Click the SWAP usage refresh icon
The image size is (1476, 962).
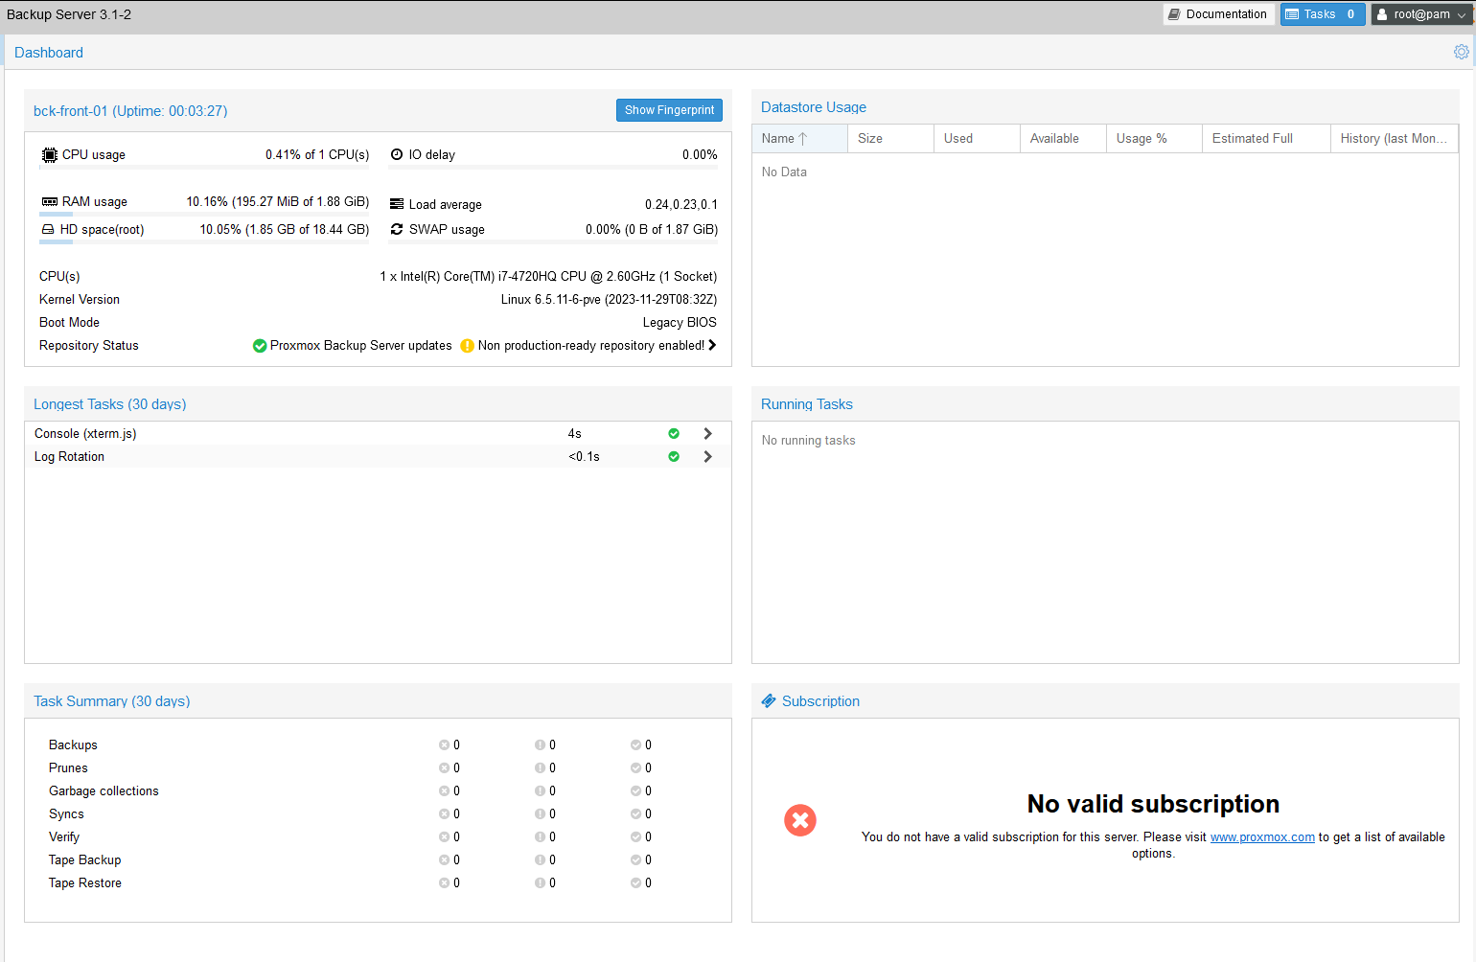point(397,230)
